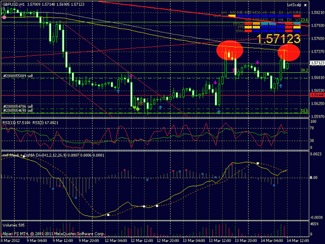Click the Volumes 505 indicator label
The height and width of the screenshot is (244, 325).
click(x=14, y=225)
